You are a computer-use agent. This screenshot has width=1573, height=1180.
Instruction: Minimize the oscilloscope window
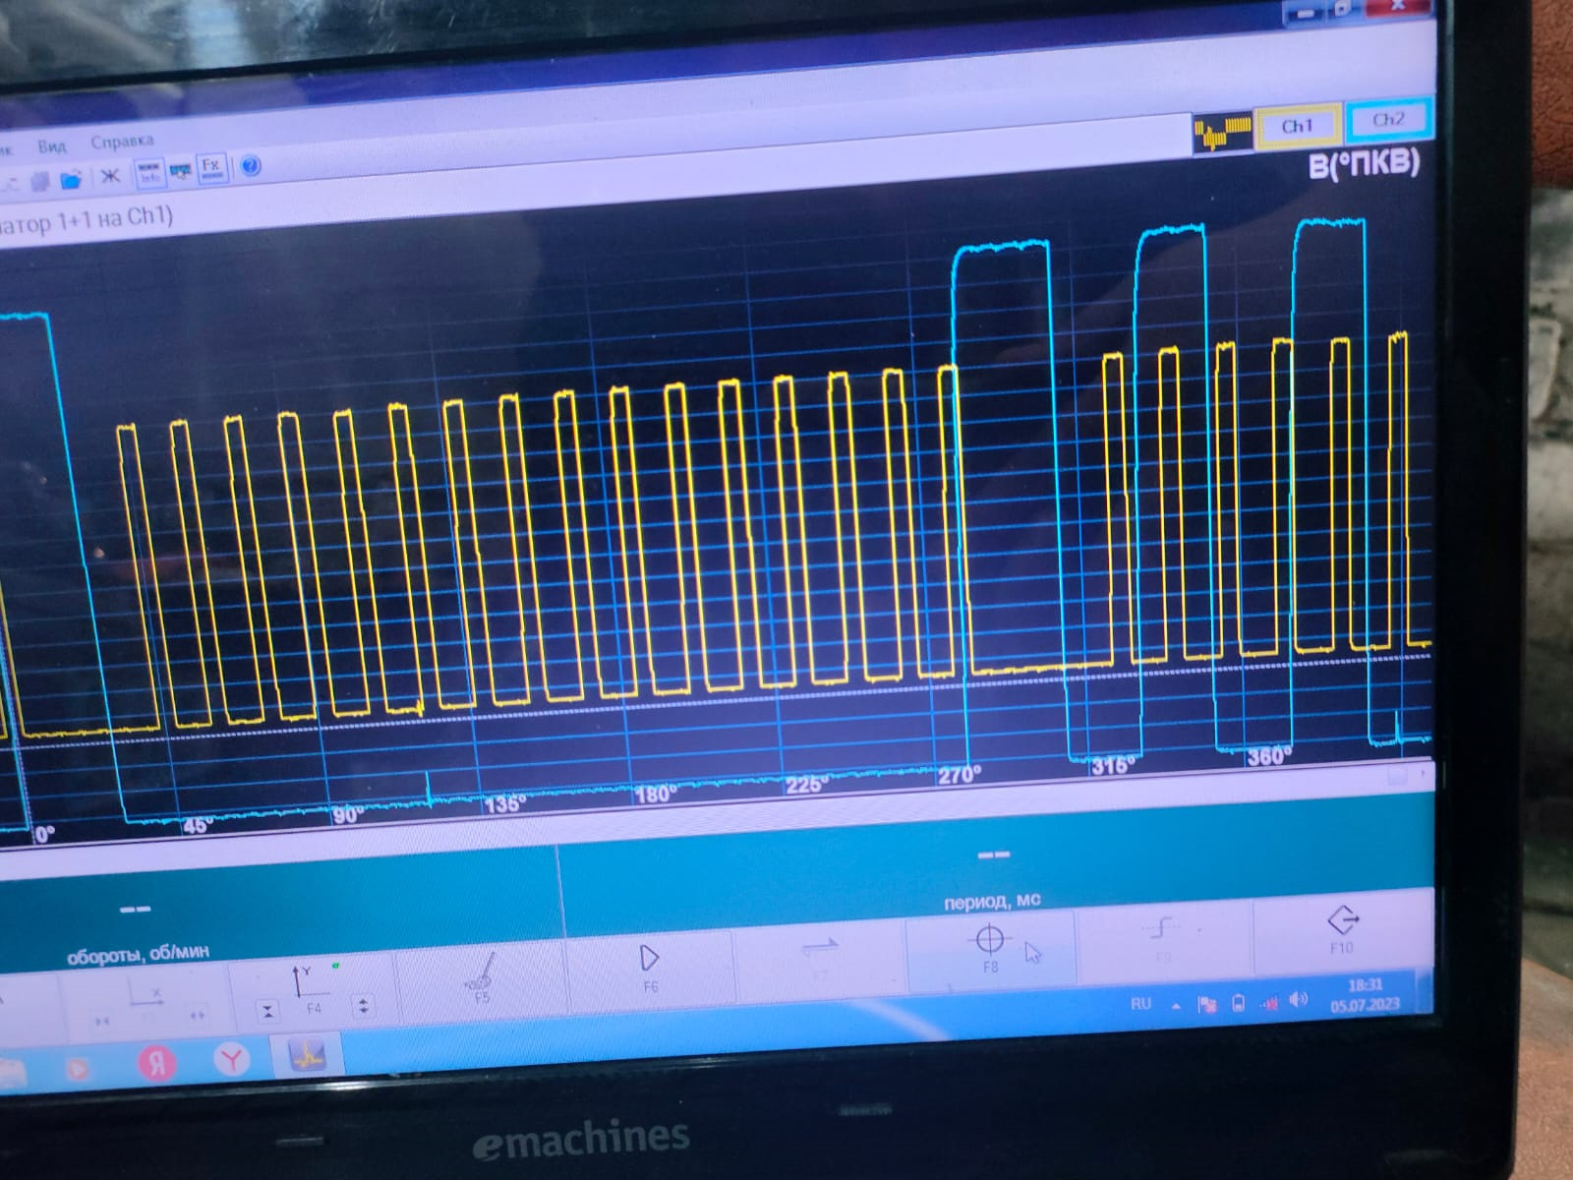click(x=1305, y=14)
